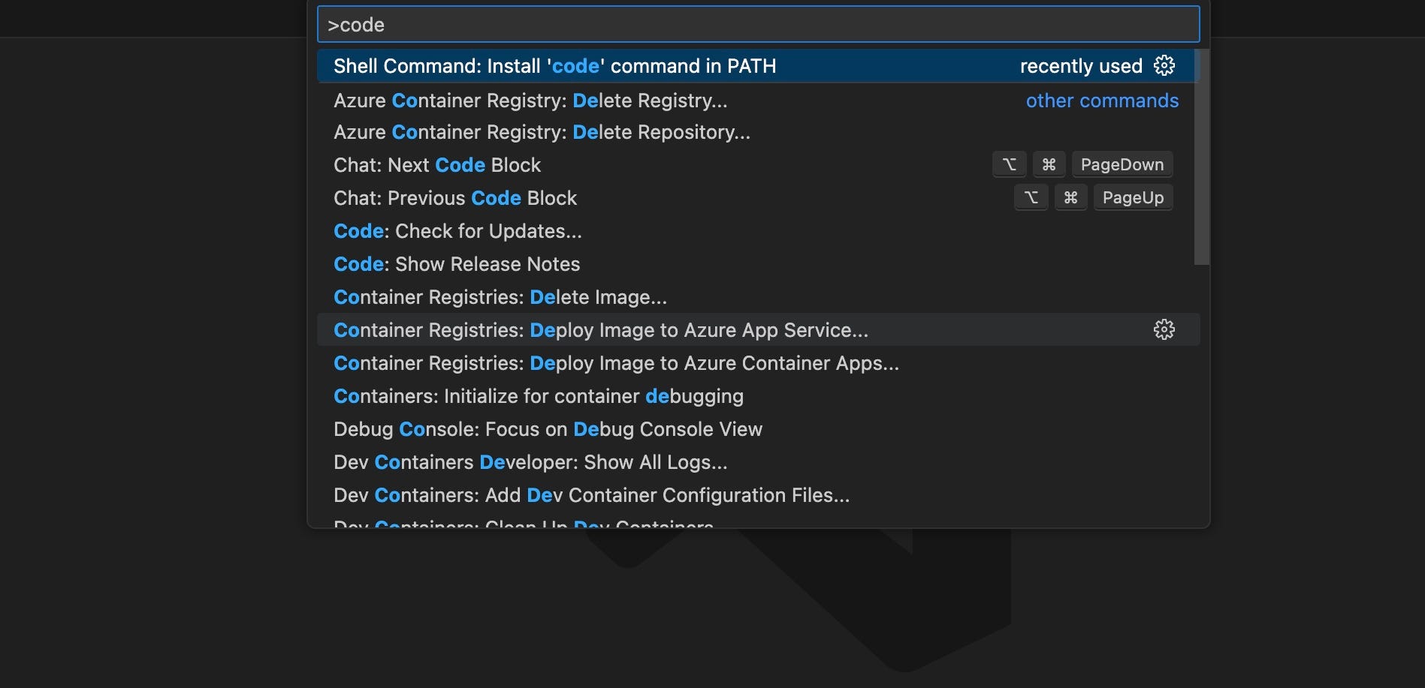Screen dimensions: 1425x688
Task: Select Azure Container Registry: Delete Repository
Action: coord(542,132)
